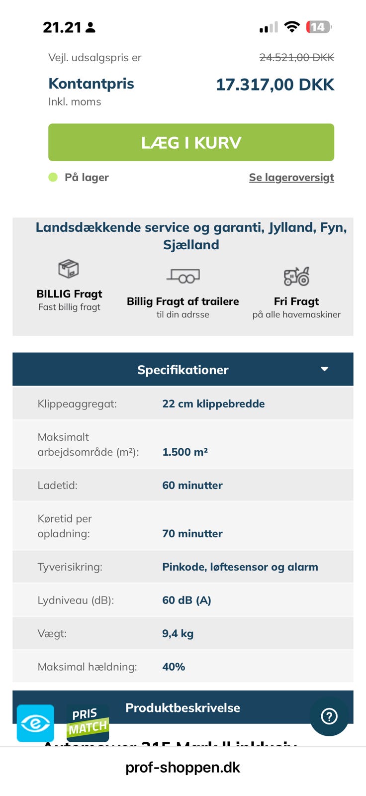Open the help question mark bubble
This screenshot has height=796, width=366.
(x=329, y=716)
